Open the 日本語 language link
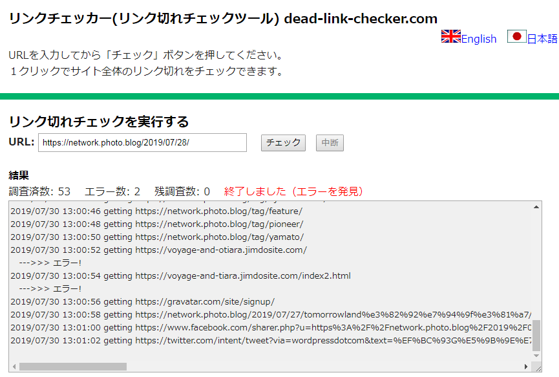Screen dimensions: 559x377 [x=542, y=39]
